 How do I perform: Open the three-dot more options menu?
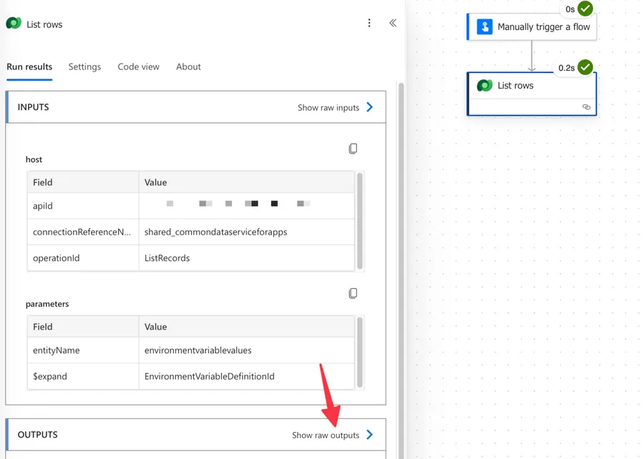click(x=369, y=23)
